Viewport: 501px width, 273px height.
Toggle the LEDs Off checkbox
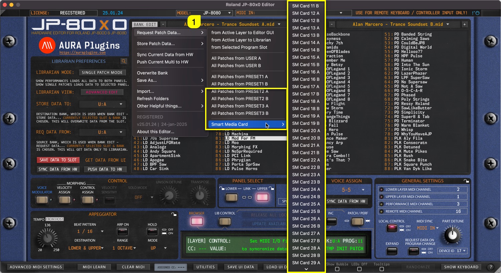pyautogui.click(x=359, y=269)
